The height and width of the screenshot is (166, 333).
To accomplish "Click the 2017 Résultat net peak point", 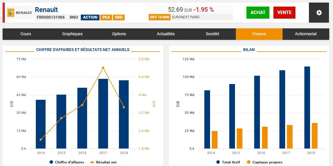I will coord(103,68).
